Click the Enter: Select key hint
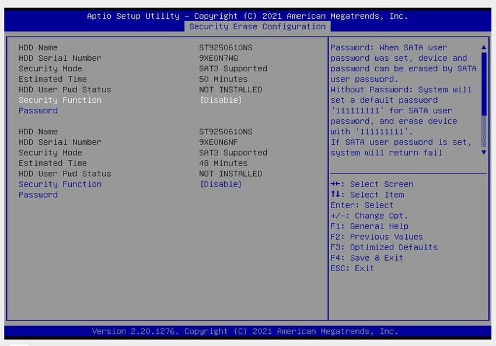Screen dimensions: 496x346 click(x=362, y=205)
